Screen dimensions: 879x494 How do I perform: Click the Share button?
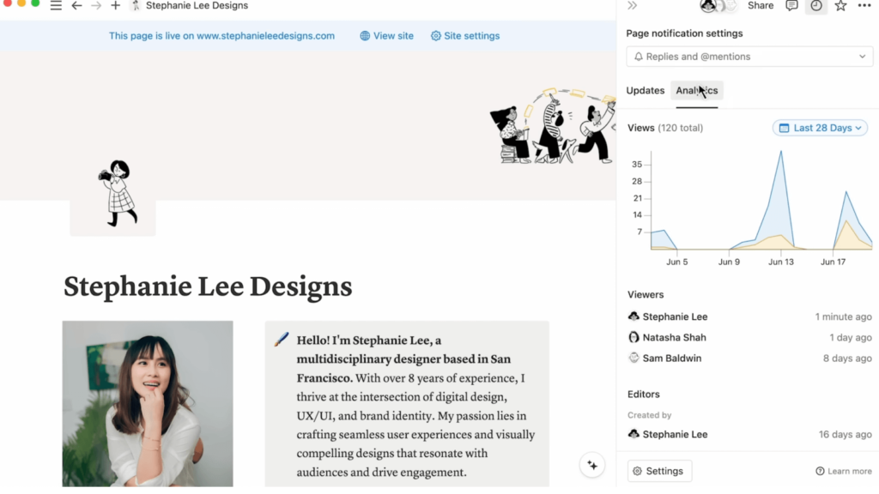click(x=761, y=6)
